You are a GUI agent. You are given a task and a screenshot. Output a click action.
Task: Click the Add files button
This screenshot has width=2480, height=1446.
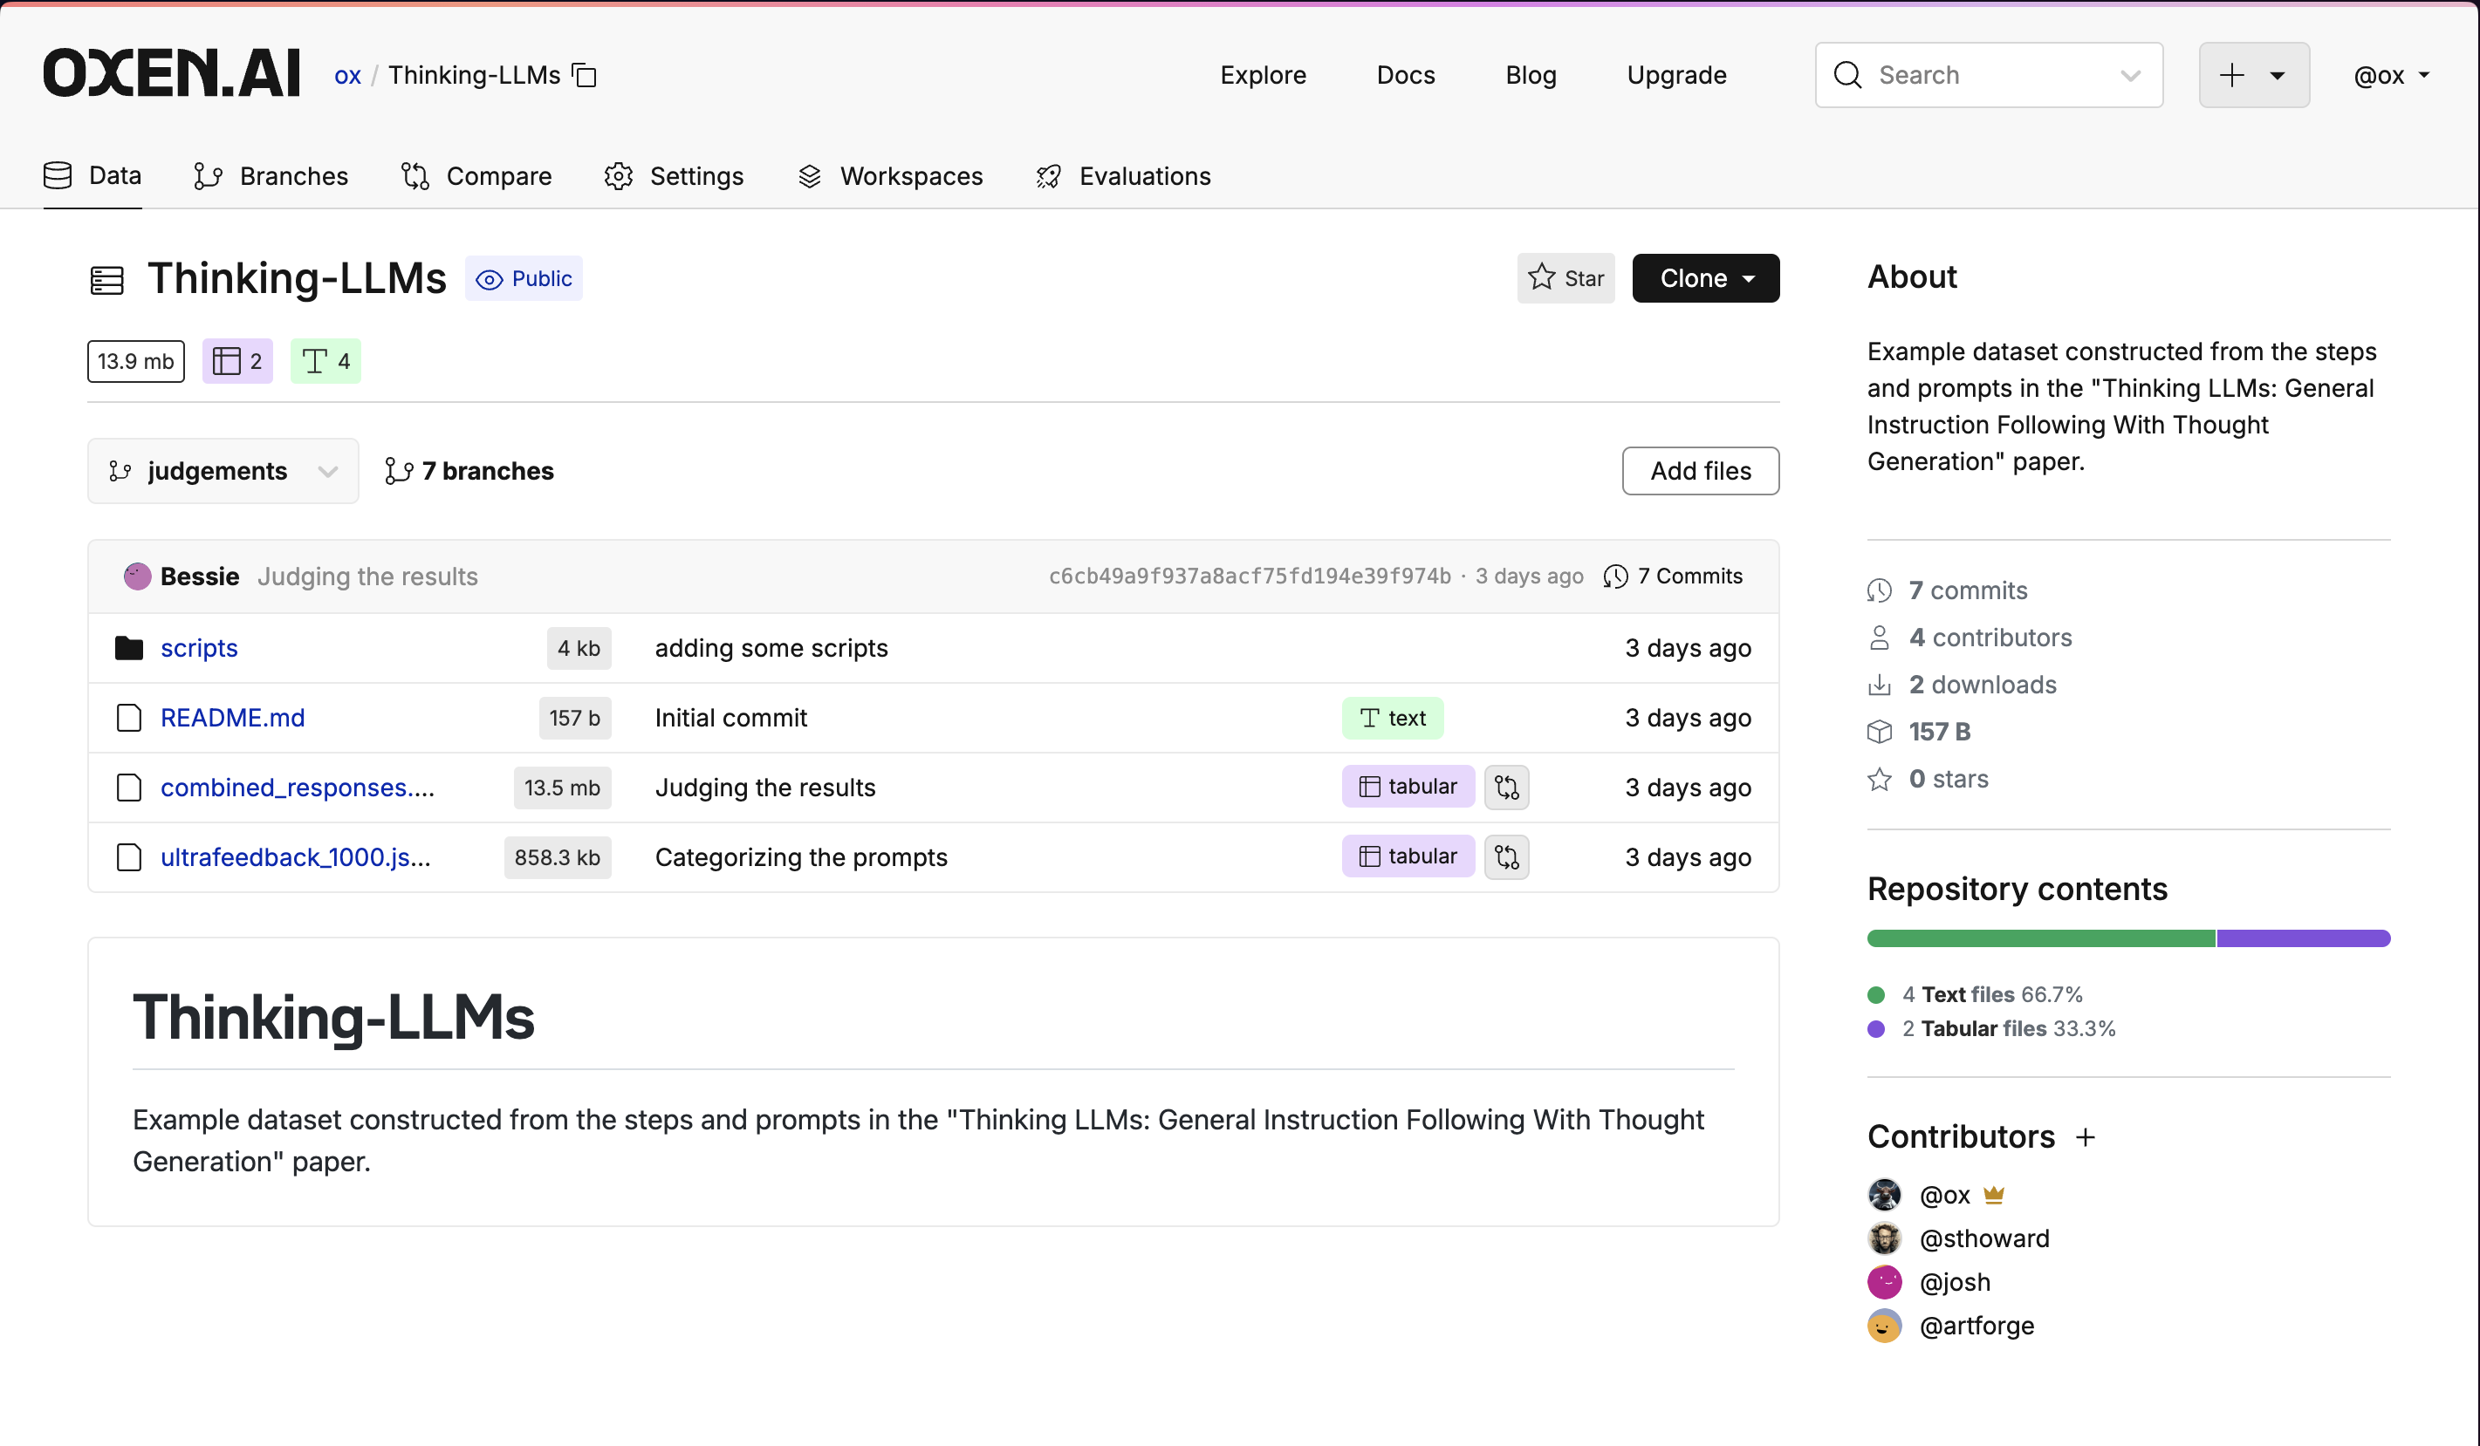(x=1700, y=471)
